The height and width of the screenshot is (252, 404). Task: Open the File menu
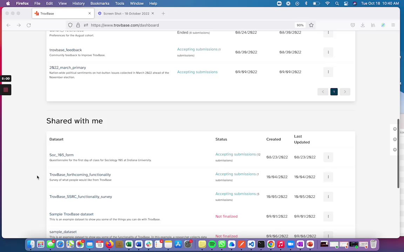[x=38, y=3]
